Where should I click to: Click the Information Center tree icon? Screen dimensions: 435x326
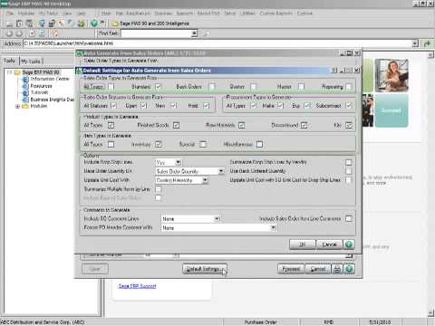tap(25, 79)
